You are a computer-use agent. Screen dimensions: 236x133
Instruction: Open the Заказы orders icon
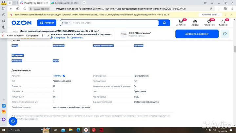coord(195,23)
